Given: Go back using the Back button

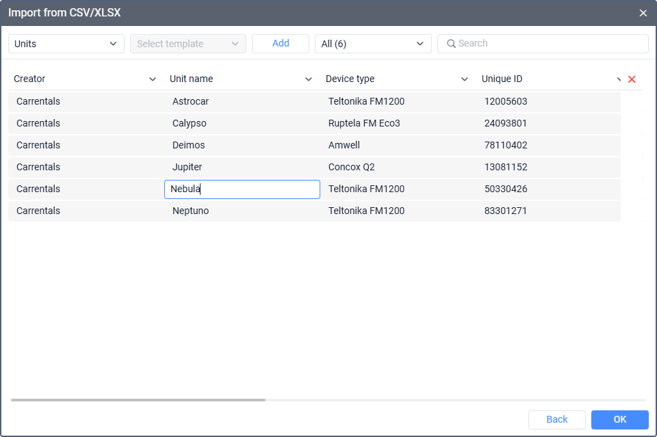Looking at the screenshot, I should coord(557,419).
